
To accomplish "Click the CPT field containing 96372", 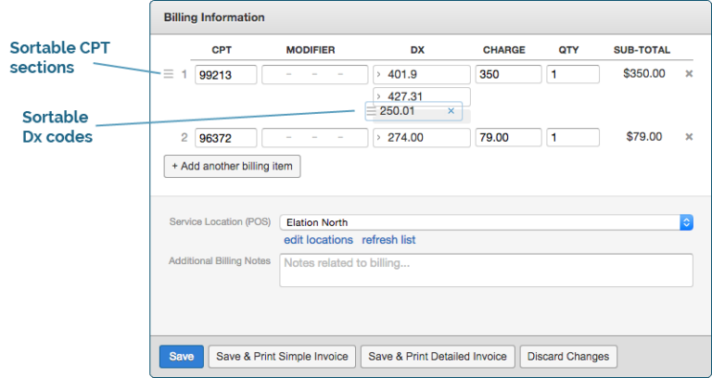I will point(225,137).
